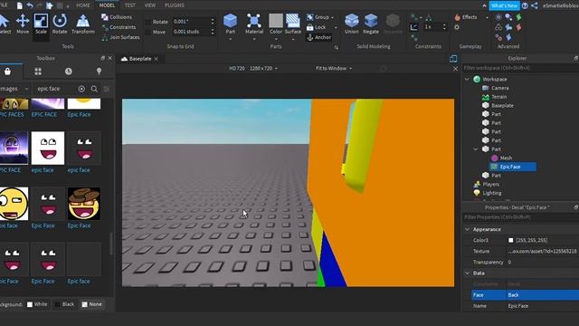The image size is (579, 326).
Task: Click the Color3 white swatch
Action: (510, 241)
